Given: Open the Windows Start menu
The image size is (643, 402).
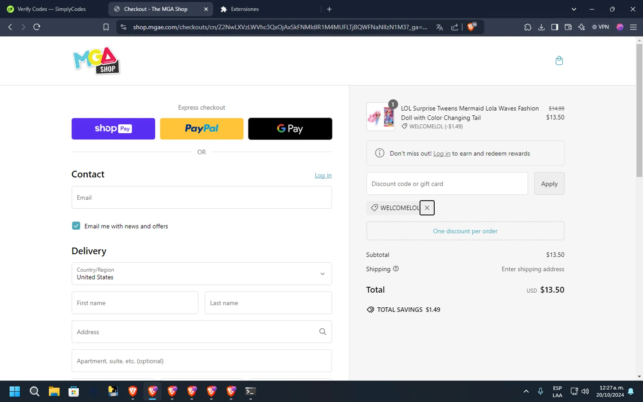Looking at the screenshot, I should (15, 391).
